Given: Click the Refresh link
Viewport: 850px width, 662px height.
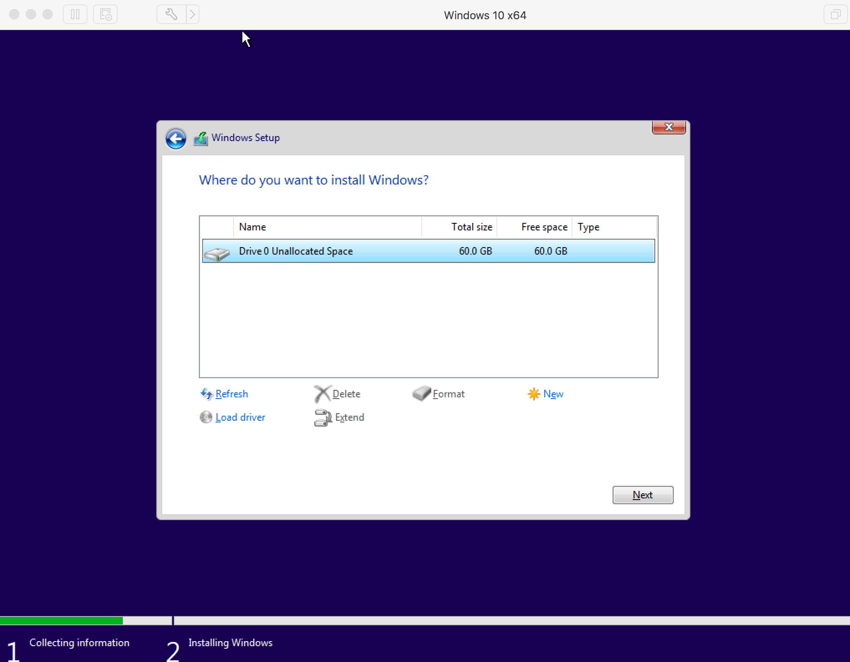Looking at the screenshot, I should (x=232, y=394).
